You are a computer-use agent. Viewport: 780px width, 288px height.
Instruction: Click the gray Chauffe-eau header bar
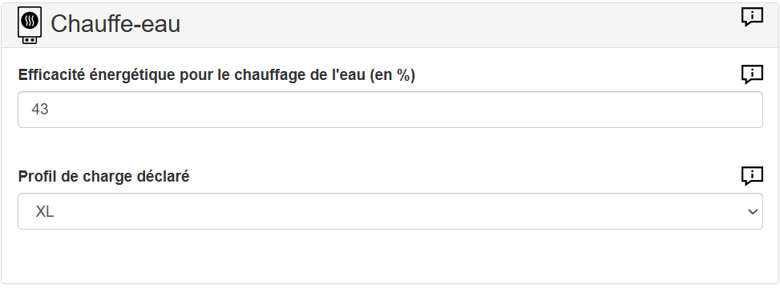(x=390, y=26)
